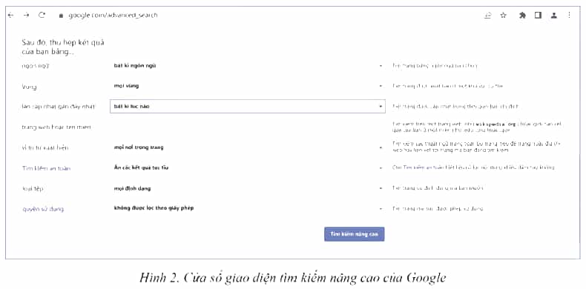
Task: Expand the 'bất kì ngôn ngữ' language dropdown
Action: pyautogui.click(x=248, y=66)
